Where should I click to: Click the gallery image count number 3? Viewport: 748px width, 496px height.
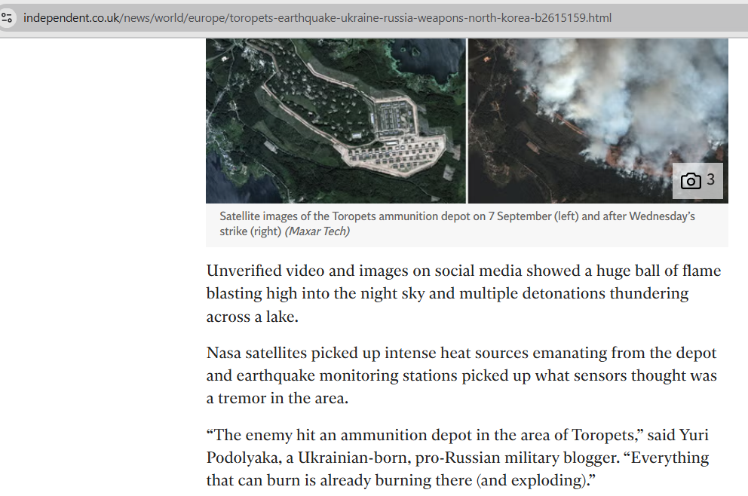click(x=710, y=181)
